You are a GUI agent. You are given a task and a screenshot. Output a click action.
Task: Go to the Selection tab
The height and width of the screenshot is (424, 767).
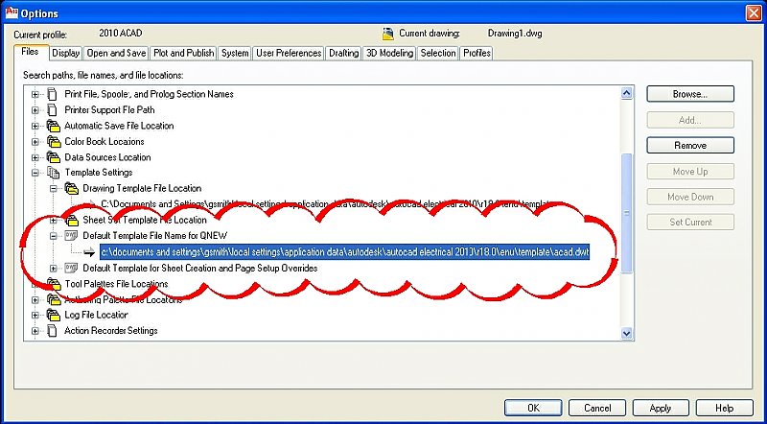click(x=438, y=53)
